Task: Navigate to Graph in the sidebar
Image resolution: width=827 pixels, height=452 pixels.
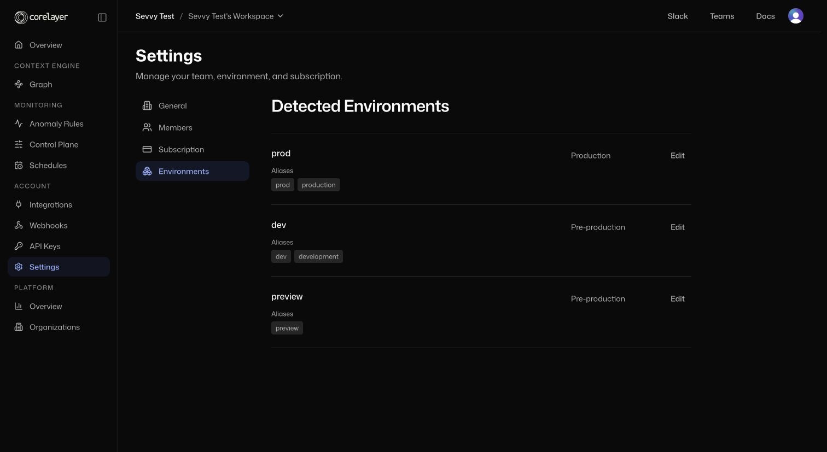Action: pos(59,84)
